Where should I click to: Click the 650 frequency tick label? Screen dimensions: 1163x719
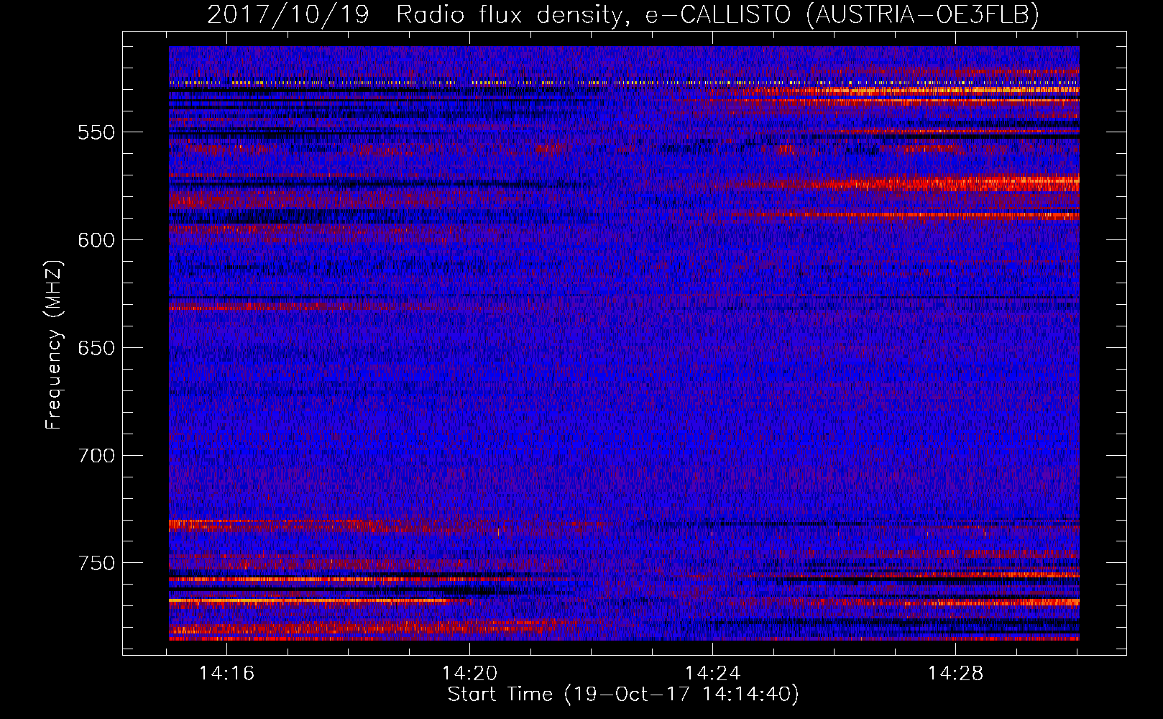pyautogui.click(x=96, y=349)
